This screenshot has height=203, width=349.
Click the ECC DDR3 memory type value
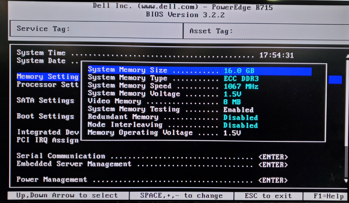point(241,79)
